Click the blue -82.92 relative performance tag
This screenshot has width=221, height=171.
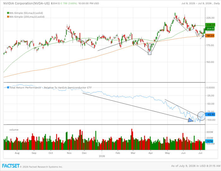210,114
